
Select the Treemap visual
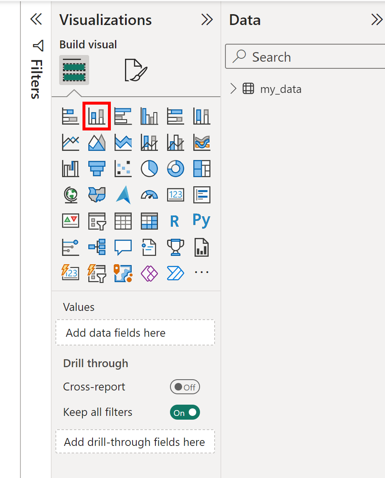[201, 168]
